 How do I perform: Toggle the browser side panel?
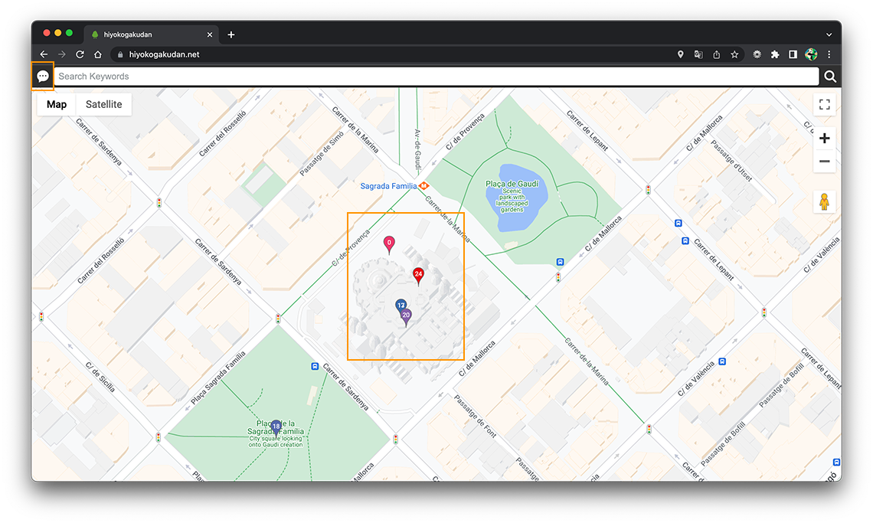[x=793, y=54]
